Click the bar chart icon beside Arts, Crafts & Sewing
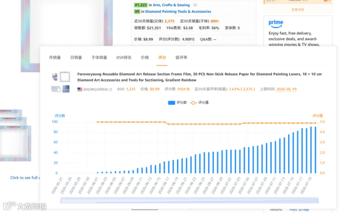 pyautogui.click(x=195, y=5)
